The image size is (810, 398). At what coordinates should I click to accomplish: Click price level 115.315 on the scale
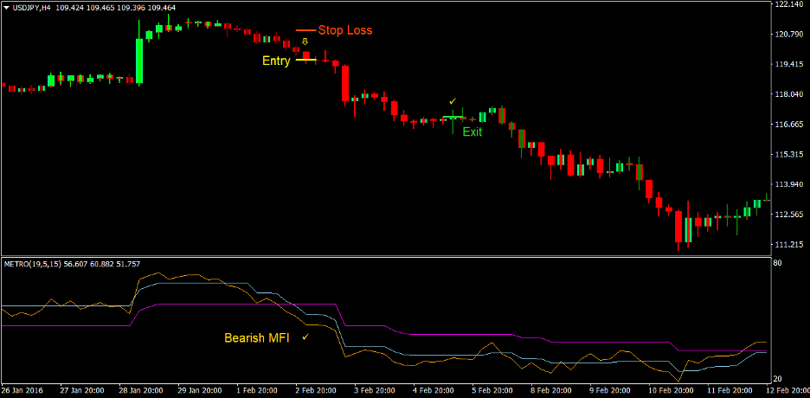tap(789, 154)
